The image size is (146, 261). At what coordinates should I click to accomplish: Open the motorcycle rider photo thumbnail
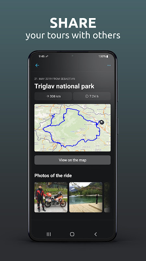(x=51, y=197)
